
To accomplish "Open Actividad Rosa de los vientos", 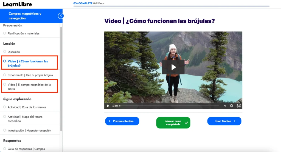I will click(x=27, y=107).
